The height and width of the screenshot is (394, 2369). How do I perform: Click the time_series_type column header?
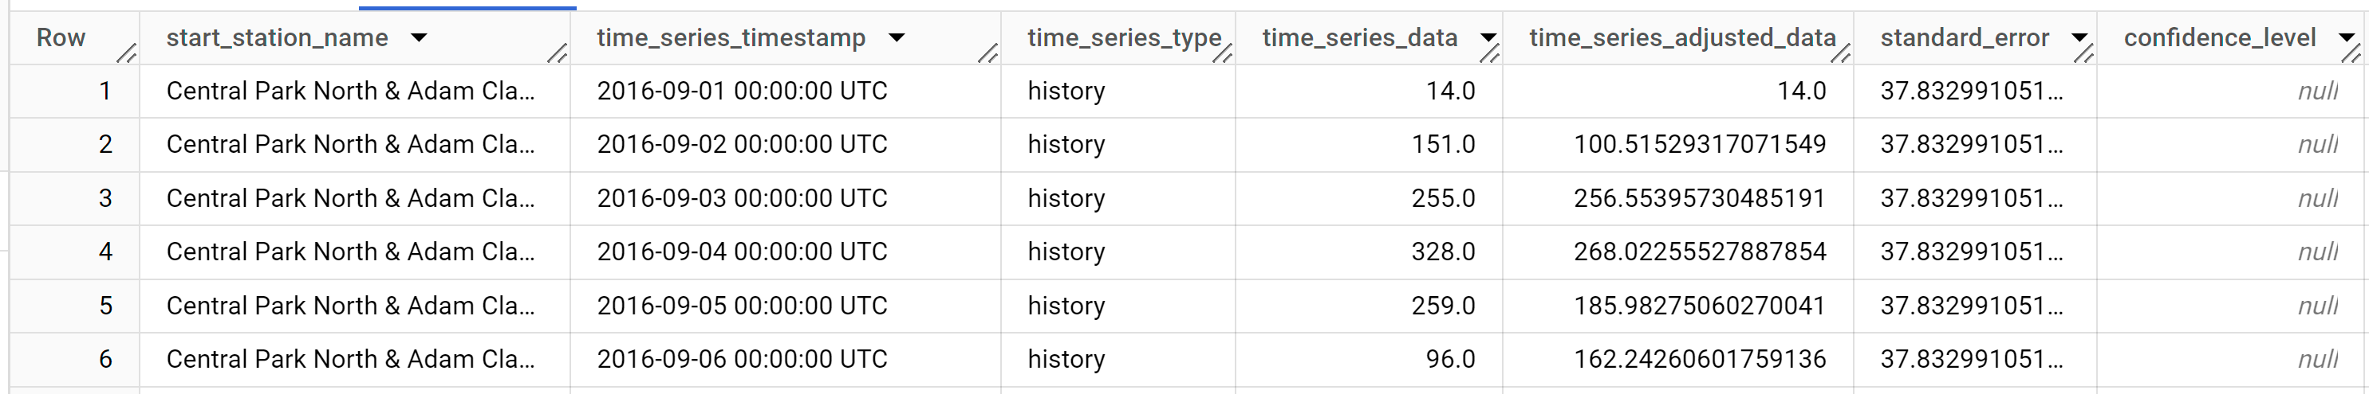coord(1123,37)
